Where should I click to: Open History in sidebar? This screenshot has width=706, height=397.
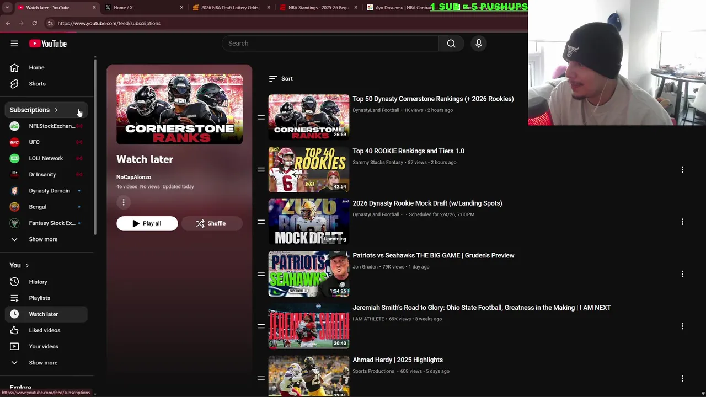pos(46,282)
